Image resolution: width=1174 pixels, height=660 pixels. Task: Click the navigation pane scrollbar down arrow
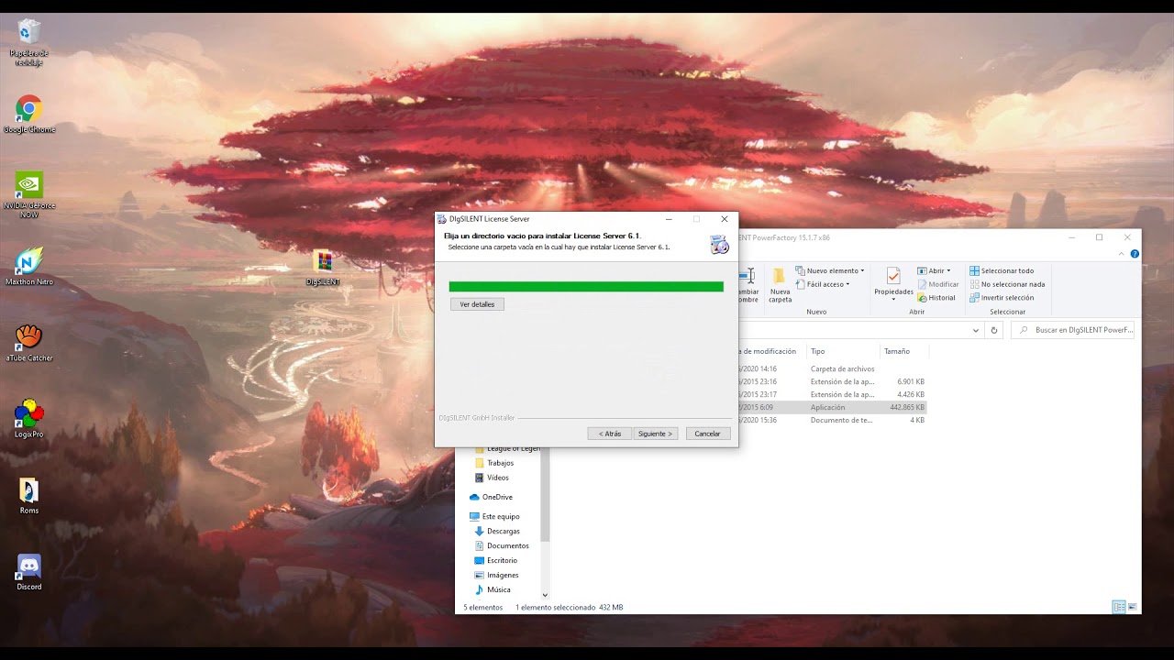[545, 595]
